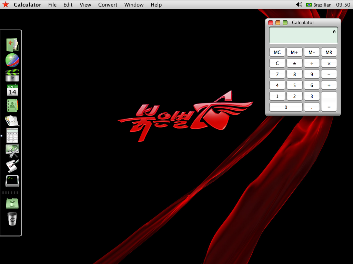This screenshot has width=353, height=264.
Task: Click the decimal point key
Action: 312,107
